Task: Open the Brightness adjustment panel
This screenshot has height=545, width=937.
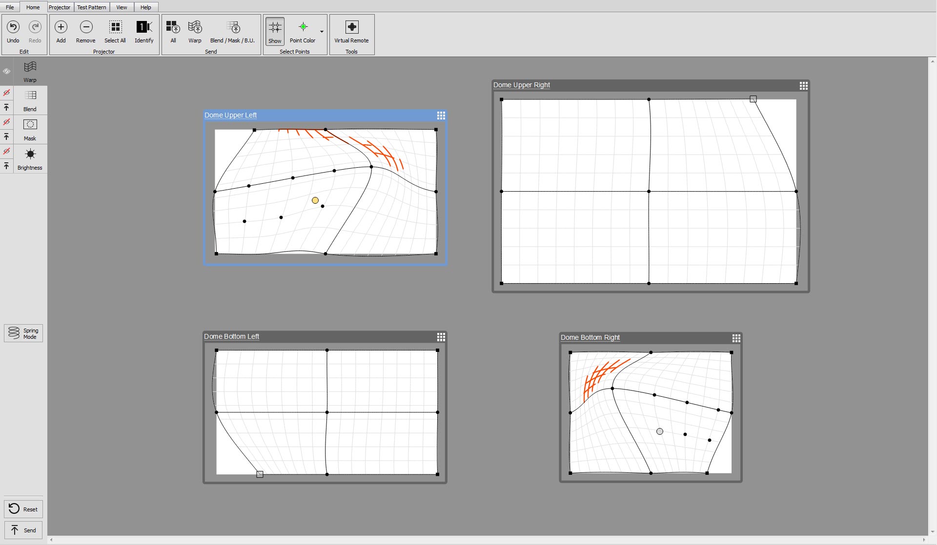Action: (30, 158)
